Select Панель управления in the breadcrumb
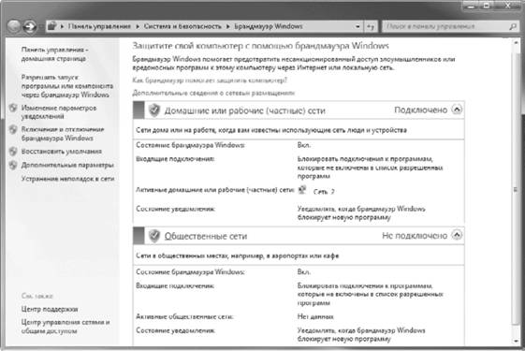Screen dimensions: 525x351 99,26
